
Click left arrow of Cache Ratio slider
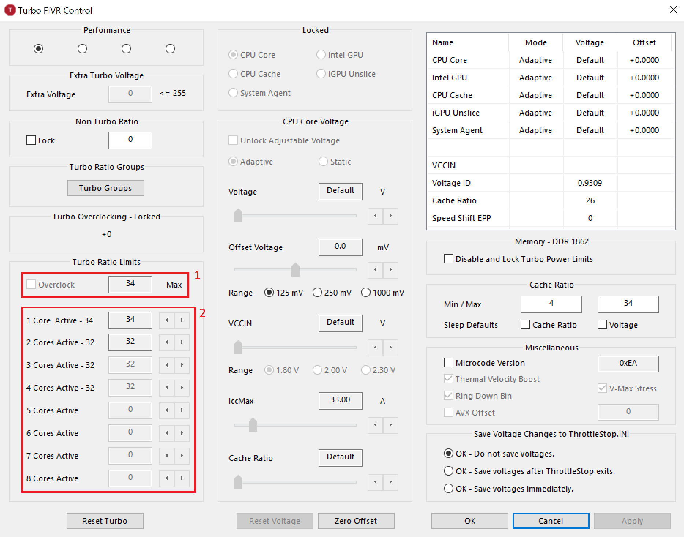375,482
